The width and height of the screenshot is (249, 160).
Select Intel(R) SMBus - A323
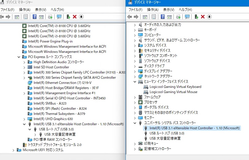tap(50, 103)
